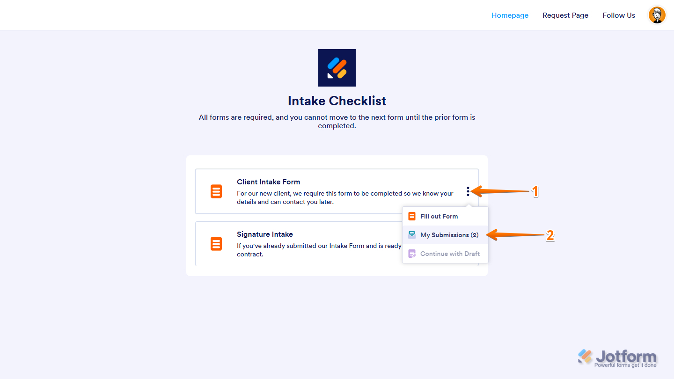Click the Client Intake Form document icon
Screen dimensions: 674x379
(x=216, y=191)
